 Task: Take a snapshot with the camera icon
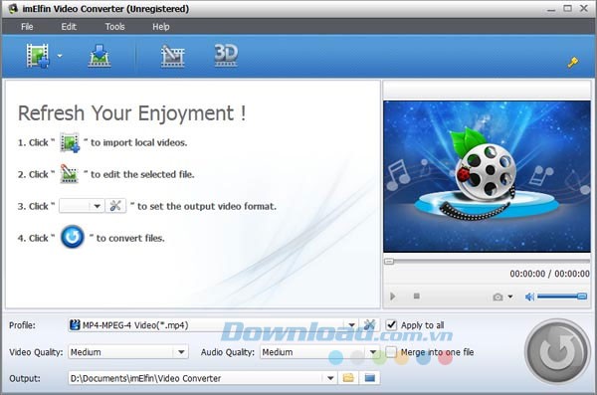coord(497,296)
